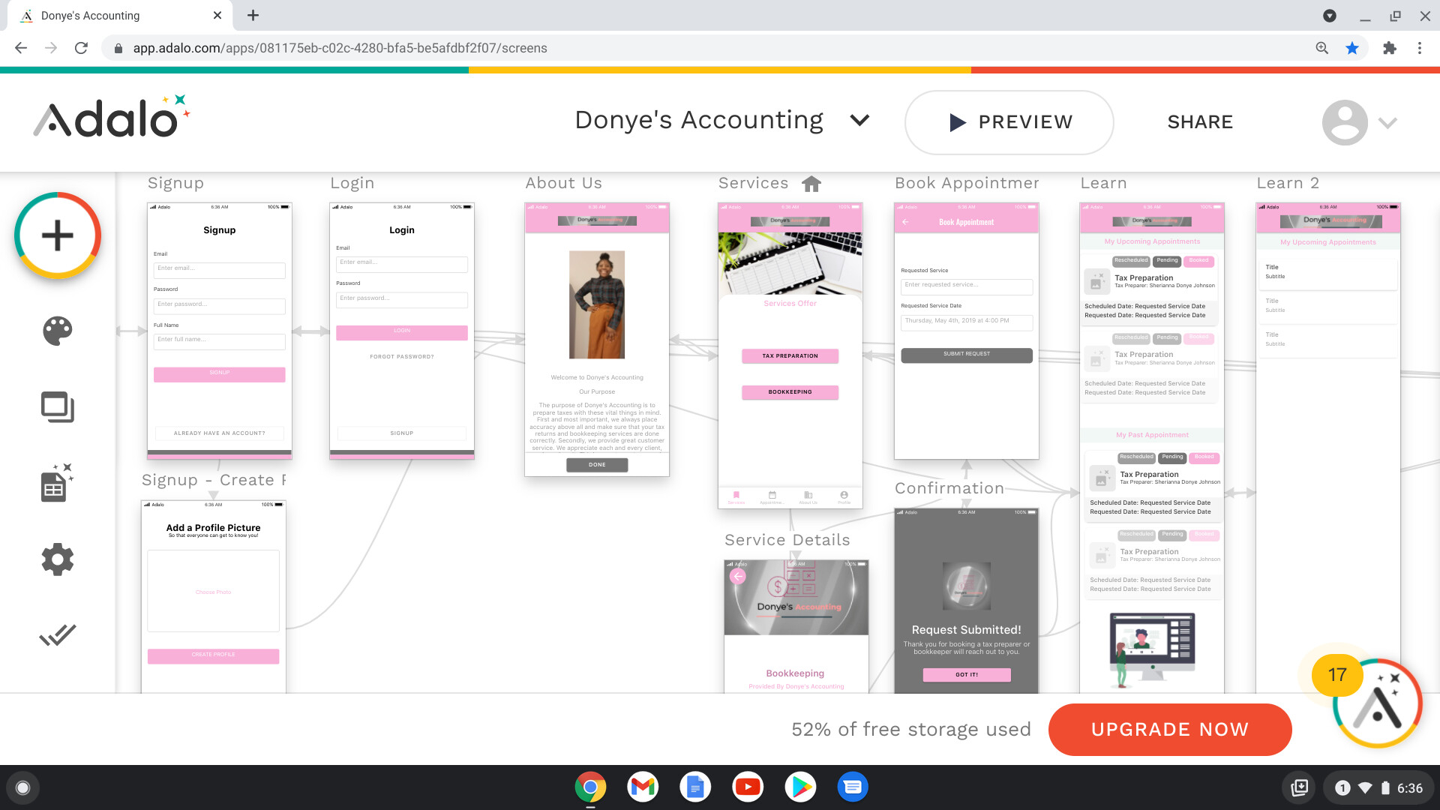The width and height of the screenshot is (1440, 810).
Task: Open the app Settings gear
Action: point(58,559)
